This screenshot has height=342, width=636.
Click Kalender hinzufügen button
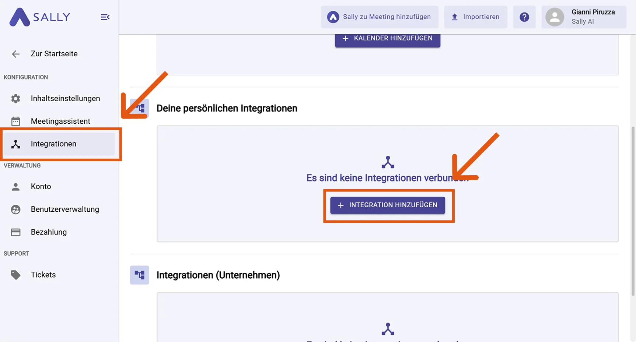pyautogui.click(x=387, y=40)
